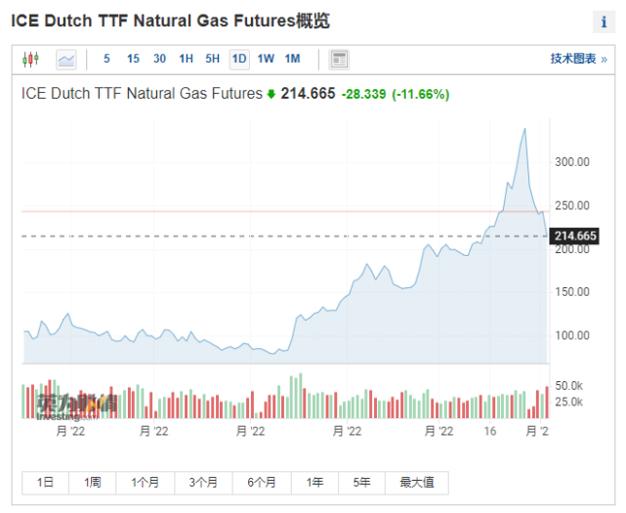626x513 pixels.
Task: Open the 技术图表 link
Action: click(578, 59)
